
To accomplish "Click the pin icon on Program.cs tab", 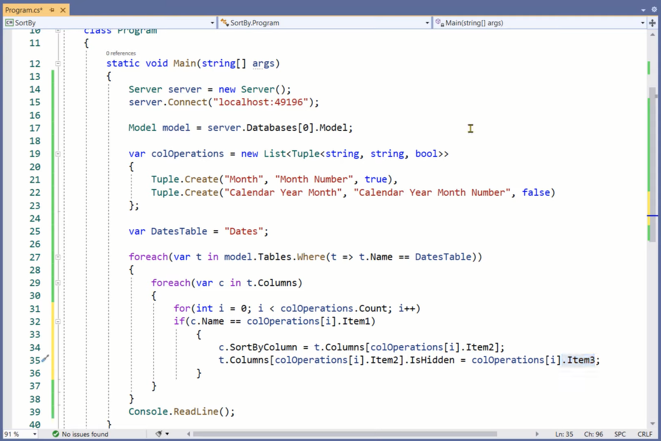I will (52, 10).
